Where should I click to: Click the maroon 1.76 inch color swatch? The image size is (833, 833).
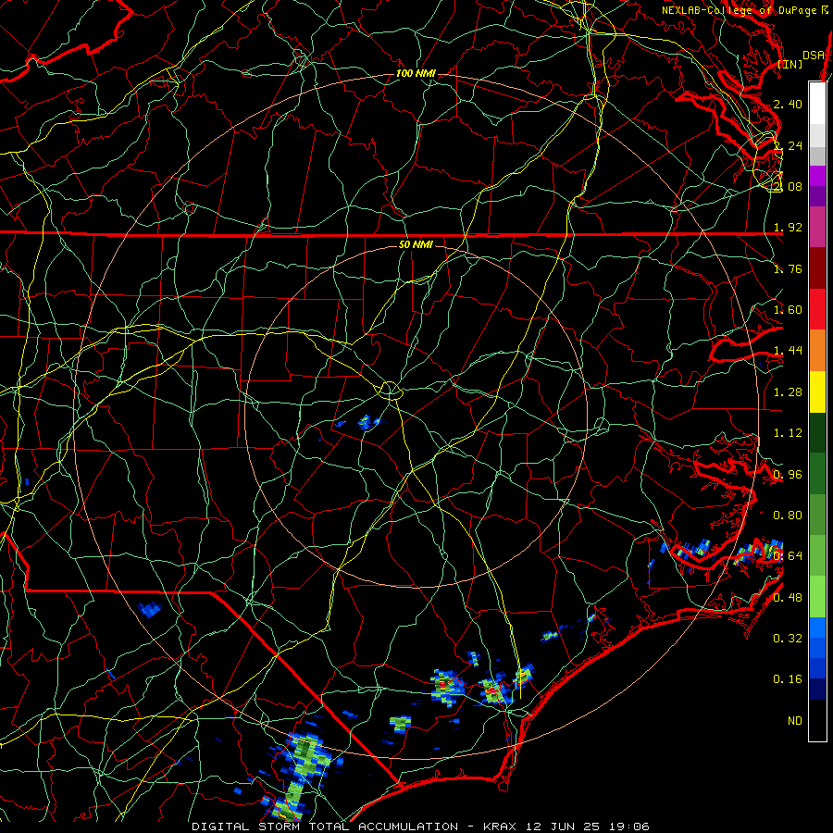(x=817, y=267)
